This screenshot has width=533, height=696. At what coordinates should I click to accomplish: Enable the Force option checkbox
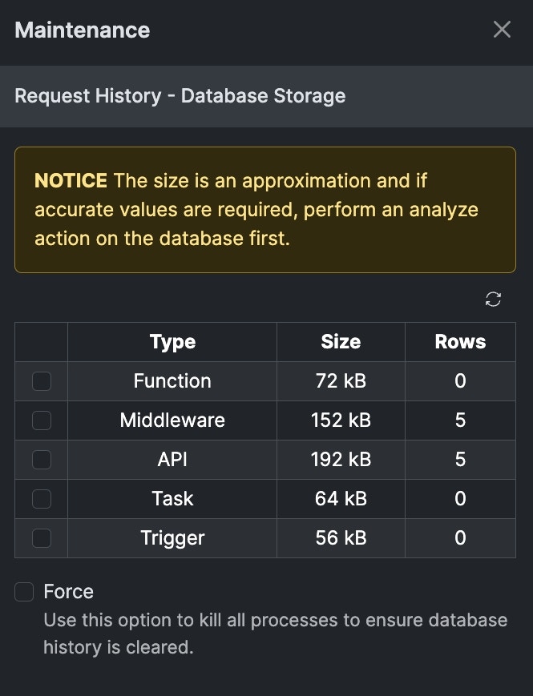pyautogui.click(x=25, y=592)
